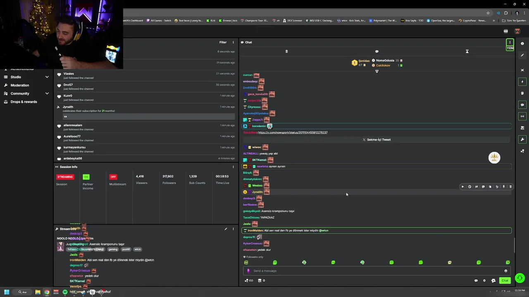The height and width of the screenshot is (297, 529).
Task: Click the shop icon showing 0
Action: (261, 280)
